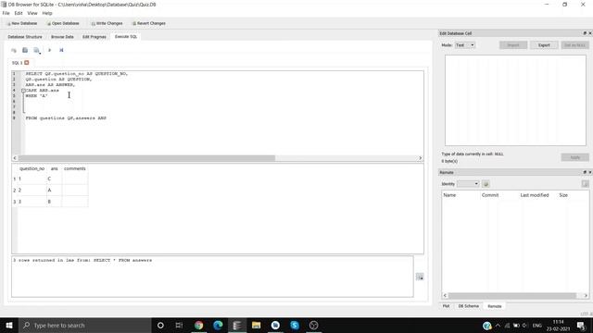Click the FROM questions line in editor

point(66,118)
